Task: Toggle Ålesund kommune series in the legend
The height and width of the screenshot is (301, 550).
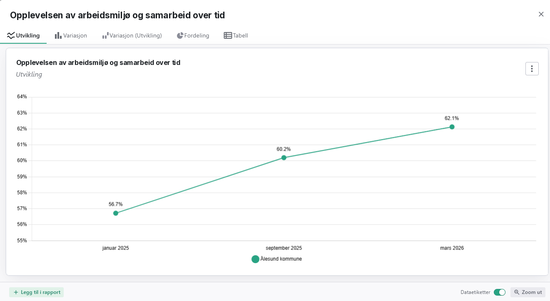Action: (277, 259)
